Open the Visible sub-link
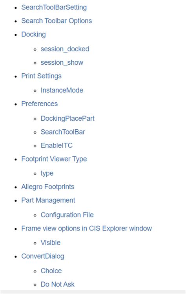The width and height of the screenshot is (186, 294). tap(51, 243)
